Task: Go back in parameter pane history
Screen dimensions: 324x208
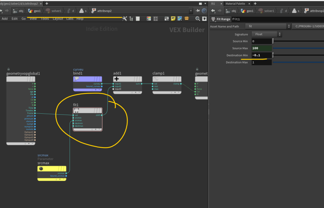Action: 213,11
